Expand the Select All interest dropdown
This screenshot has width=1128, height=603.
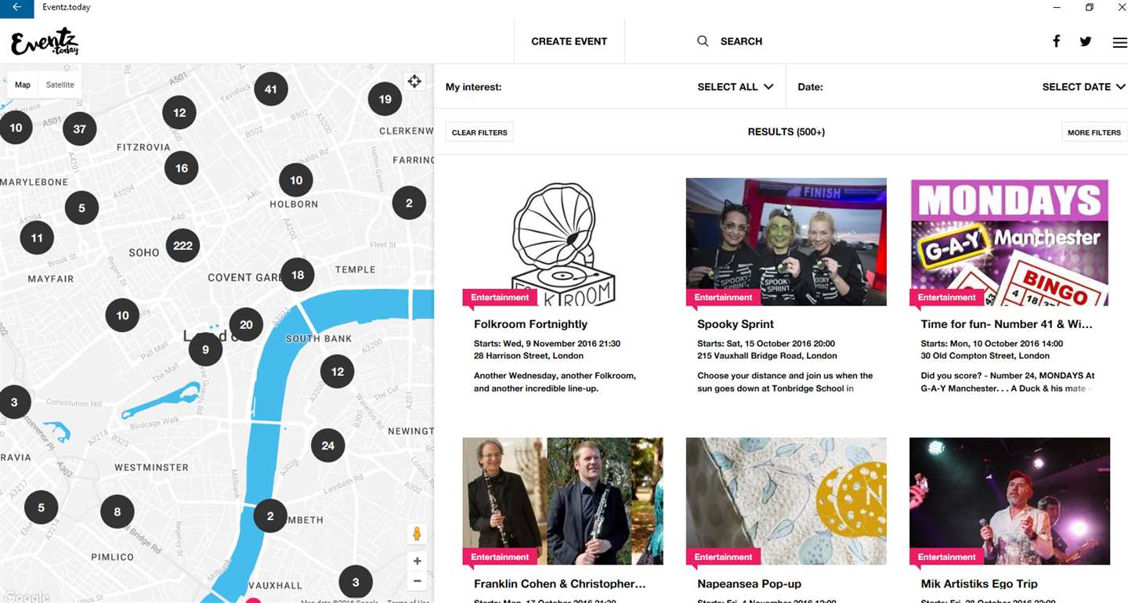[736, 87]
